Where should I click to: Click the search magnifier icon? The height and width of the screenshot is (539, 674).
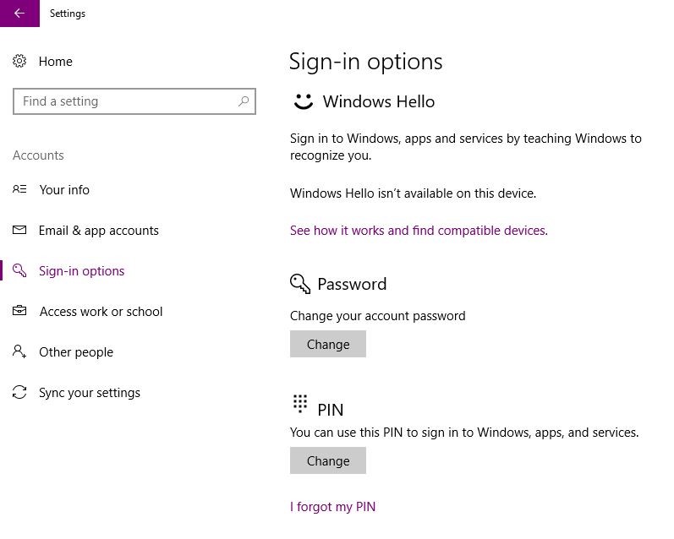coord(244,101)
